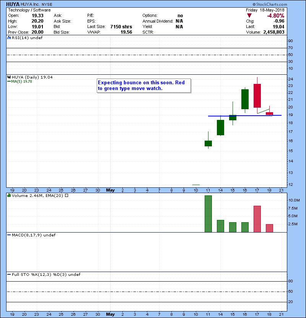Click the SCTR label
Screen dimensions: 306x318
[148, 32]
